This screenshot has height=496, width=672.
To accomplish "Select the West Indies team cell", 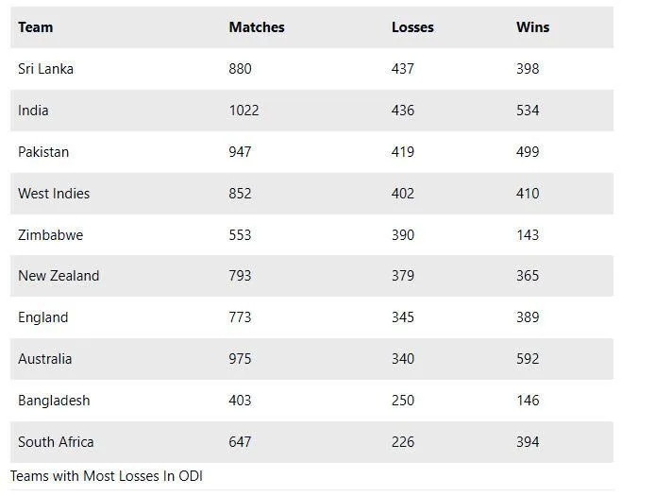I will pos(54,194).
